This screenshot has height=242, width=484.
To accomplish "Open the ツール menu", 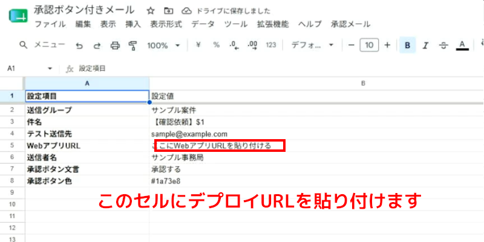I will tap(236, 24).
